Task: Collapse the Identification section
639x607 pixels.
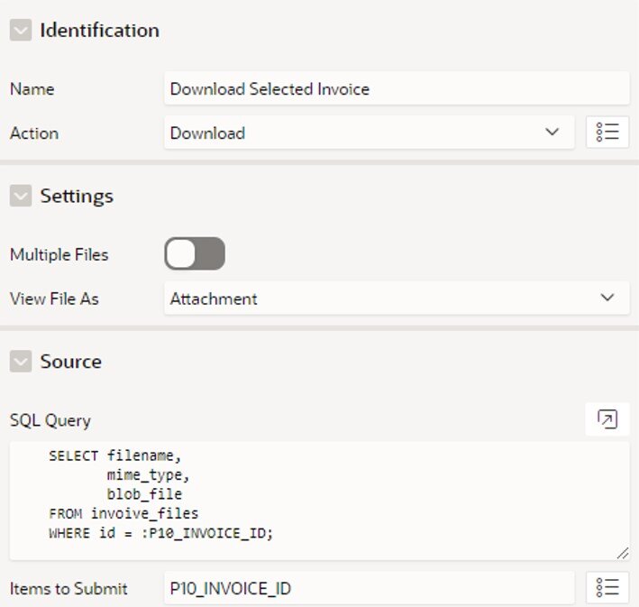Action: (21, 30)
